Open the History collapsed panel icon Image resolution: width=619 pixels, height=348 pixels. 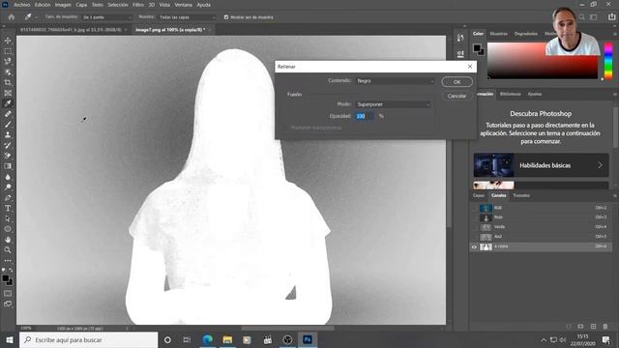(x=460, y=38)
